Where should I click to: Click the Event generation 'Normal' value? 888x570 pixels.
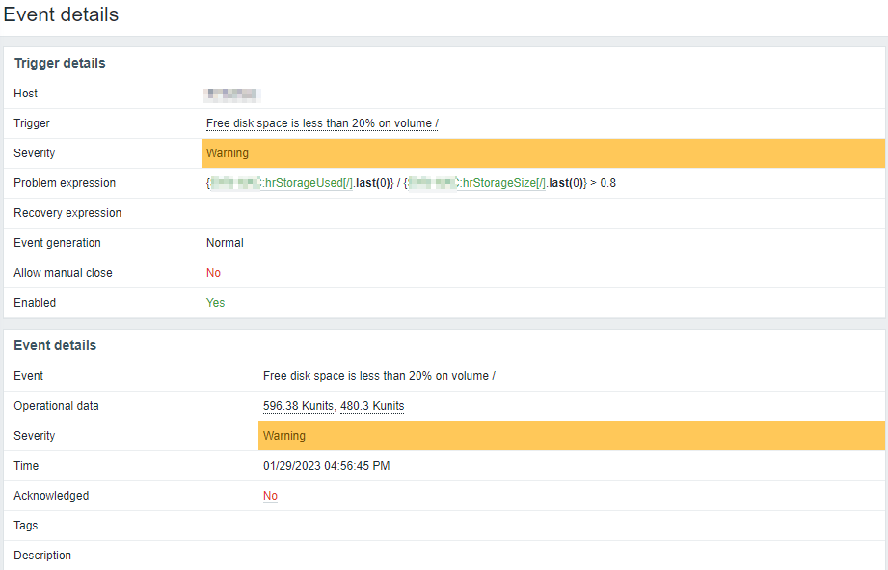[x=225, y=243]
